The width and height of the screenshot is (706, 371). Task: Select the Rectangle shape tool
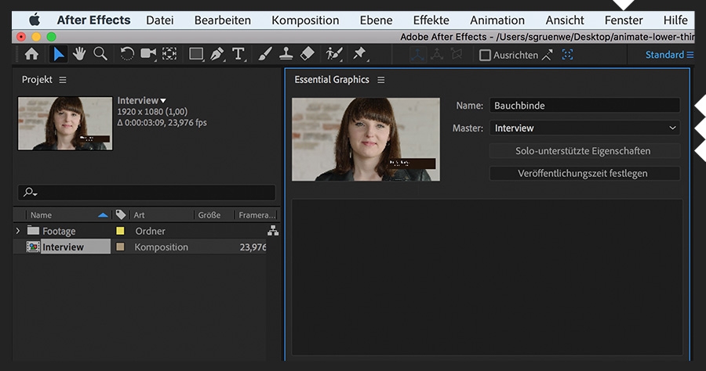coord(196,54)
